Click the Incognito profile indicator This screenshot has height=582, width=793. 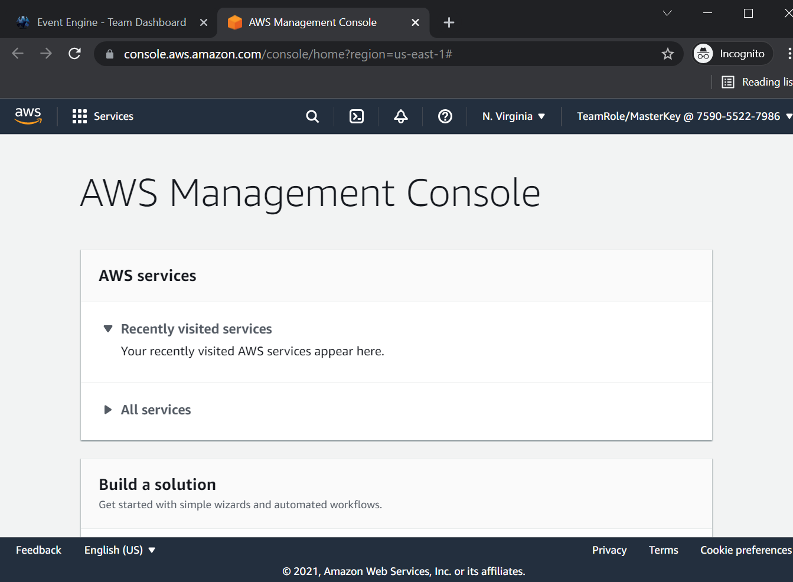pos(733,54)
